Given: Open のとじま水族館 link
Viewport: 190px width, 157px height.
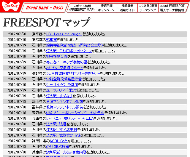Looking at the screenshot, I should pos(58,147).
